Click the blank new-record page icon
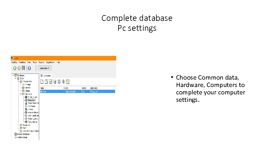The height and width of the screenshot is (154, 274). 42,82
